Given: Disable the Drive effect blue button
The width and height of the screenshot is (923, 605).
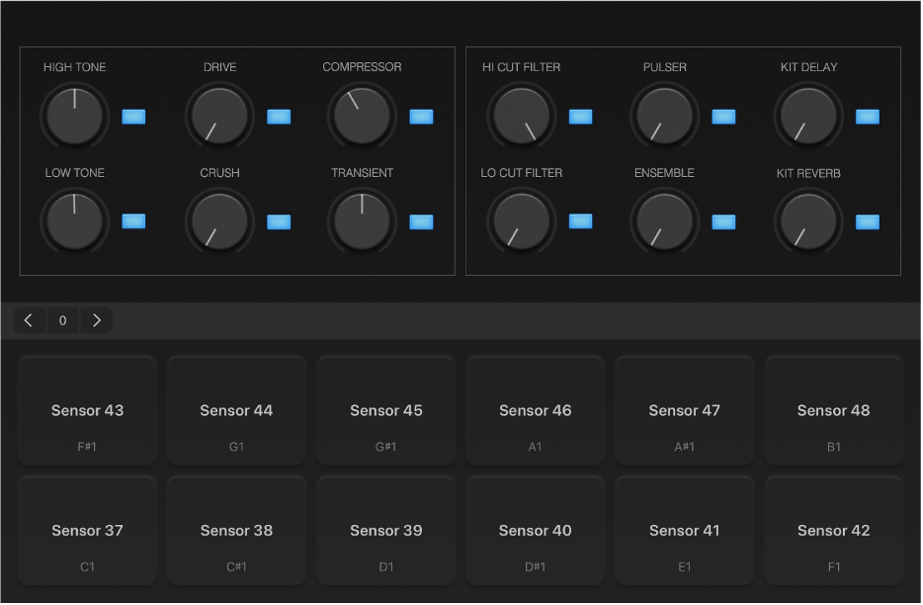Looking at the screenshot, I should (x=279, y=117).
